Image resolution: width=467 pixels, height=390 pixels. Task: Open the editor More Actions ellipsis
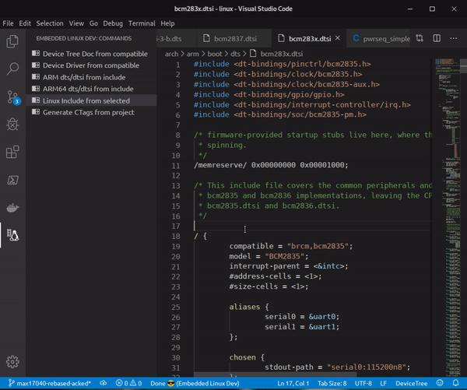454,38
